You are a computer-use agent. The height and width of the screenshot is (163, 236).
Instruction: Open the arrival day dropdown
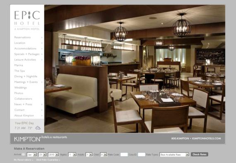43,154
